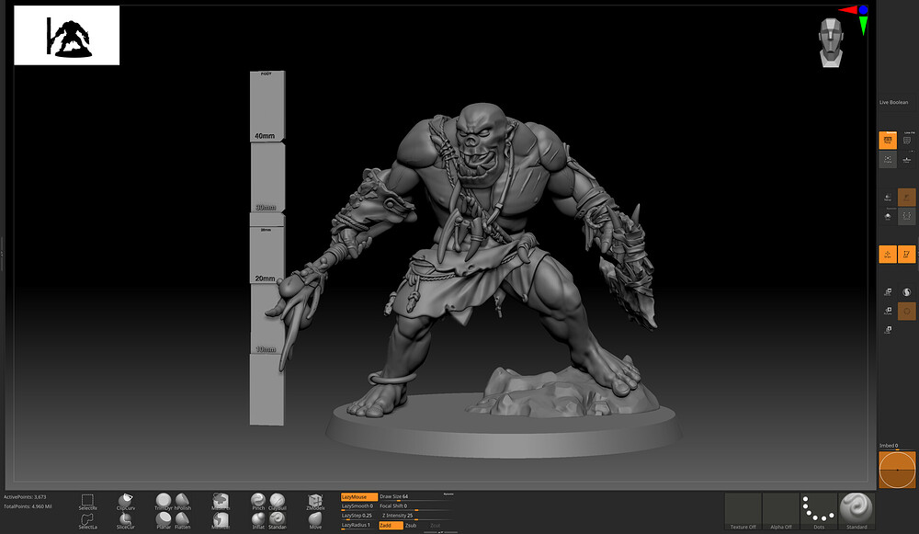The width and height of the screenshot is (919, 534).
Task: Activate the Pinch brush
Action: [x=258, y=501]
